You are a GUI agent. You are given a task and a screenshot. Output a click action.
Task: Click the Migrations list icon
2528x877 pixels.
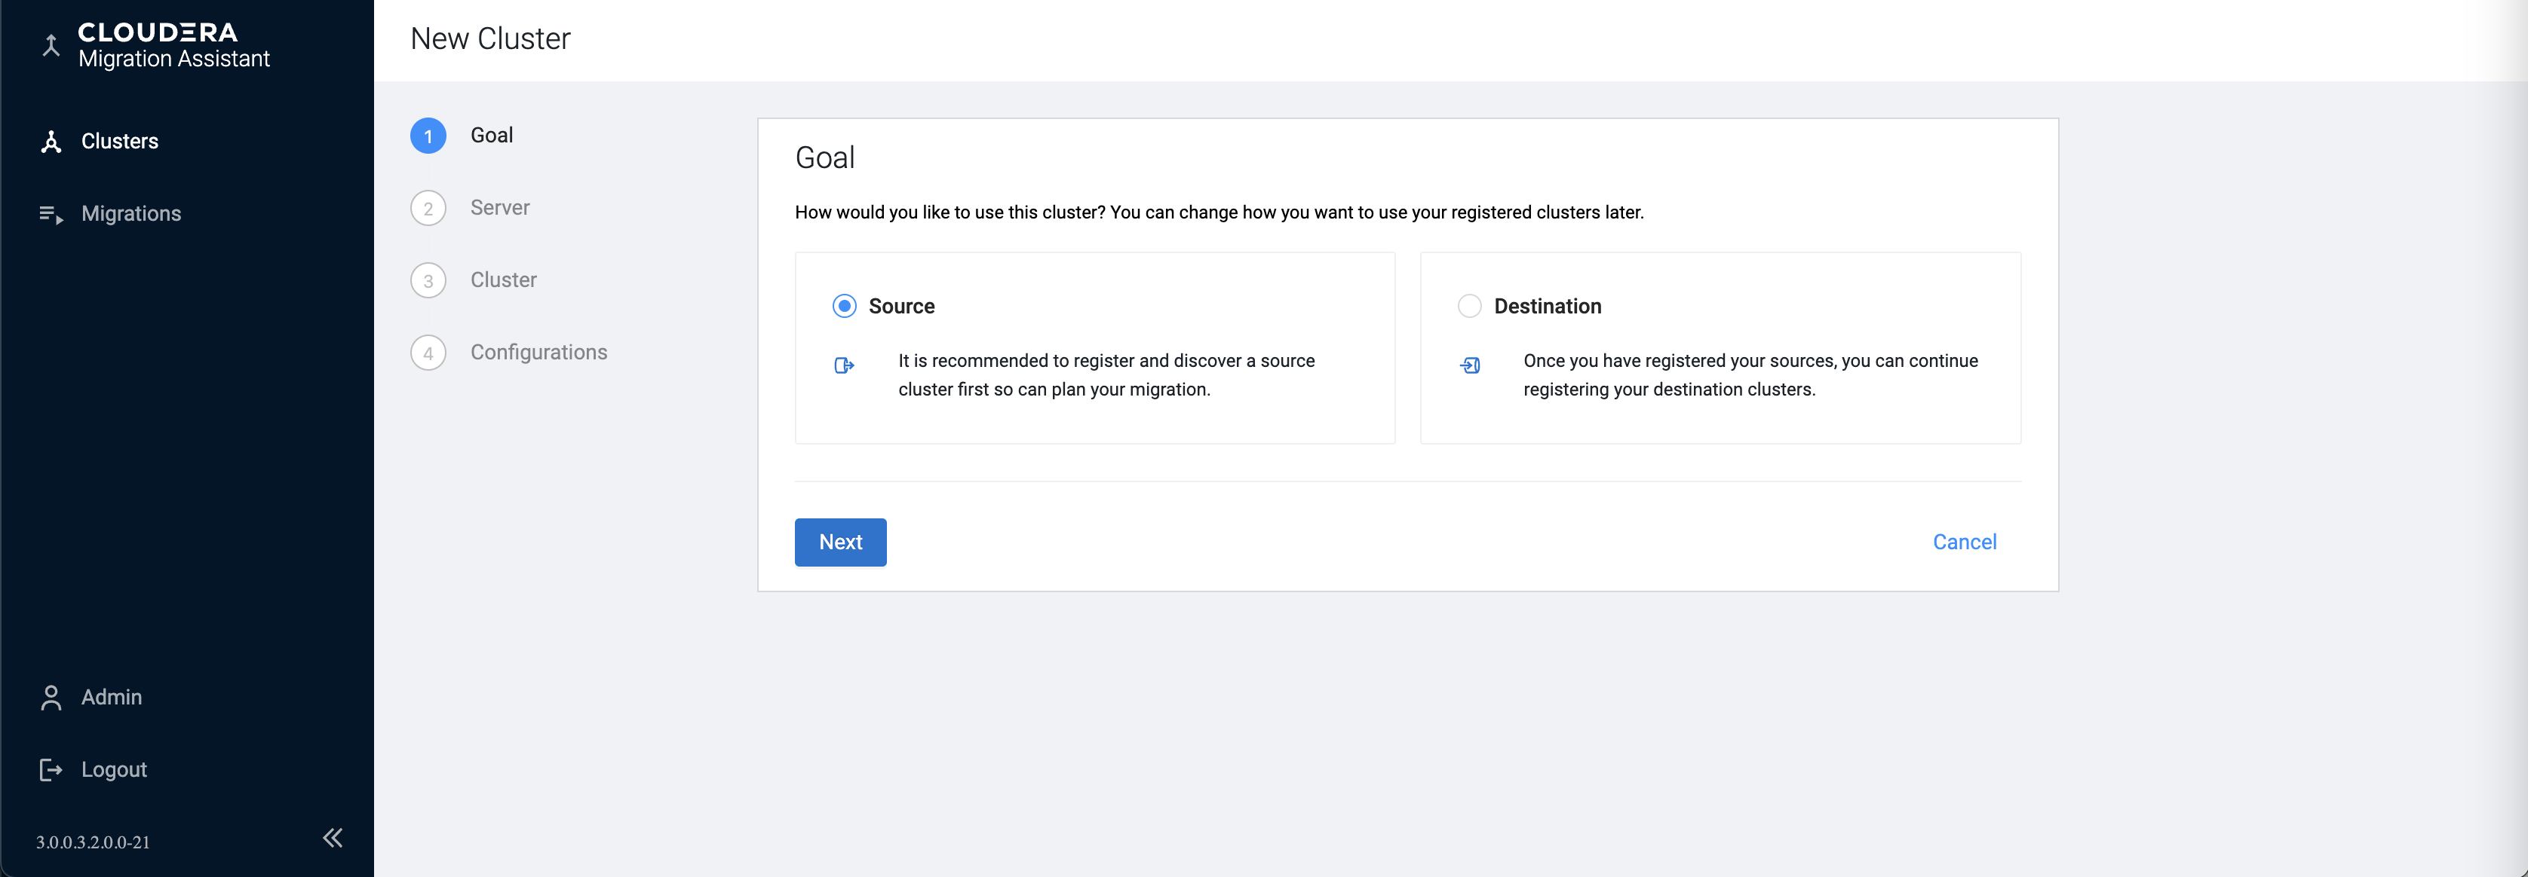[x=51, y=215]
